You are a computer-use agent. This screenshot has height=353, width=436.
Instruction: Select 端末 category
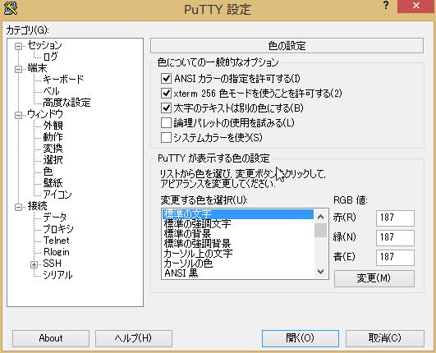tap(37, 68)
